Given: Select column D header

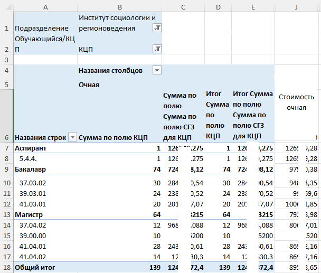Looking at the screenshot, I should 218,7.
